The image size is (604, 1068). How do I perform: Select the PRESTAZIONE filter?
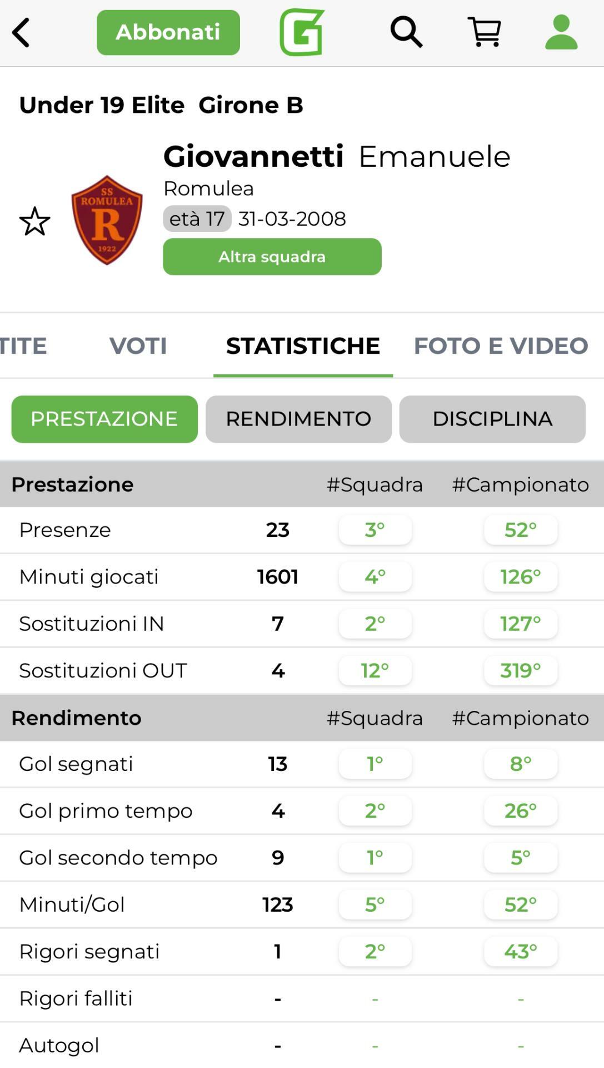(x=104, y=419)
